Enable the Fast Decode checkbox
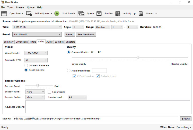Screen dimensions: 193x130 point(49,92)
